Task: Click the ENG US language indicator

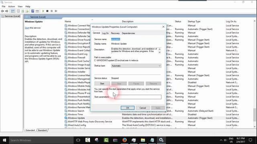Action: 231,140
